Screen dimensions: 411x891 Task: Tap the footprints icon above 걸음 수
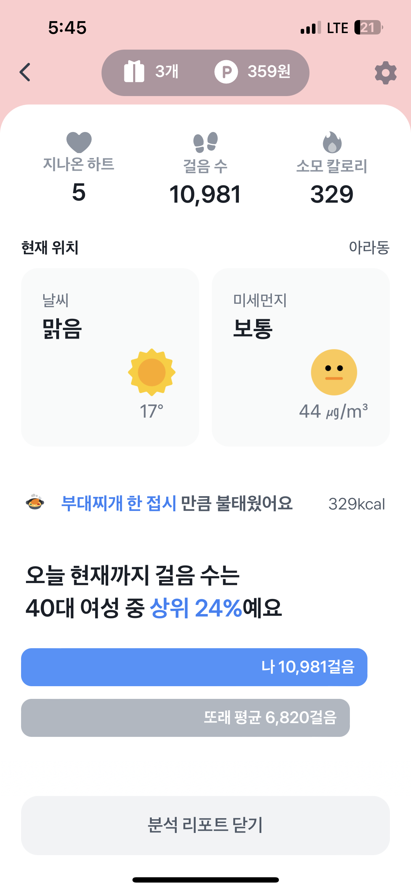click(205, 143)
